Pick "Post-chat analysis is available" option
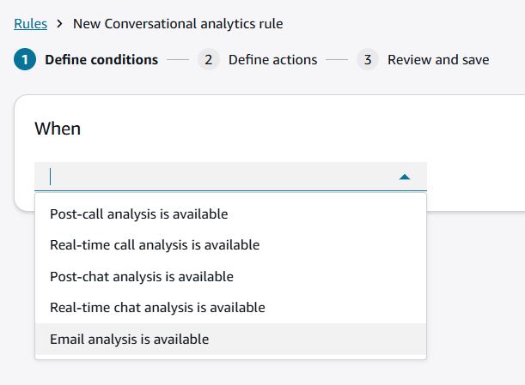The width and height of the screenshot is (525, 385). pos(142,276)
